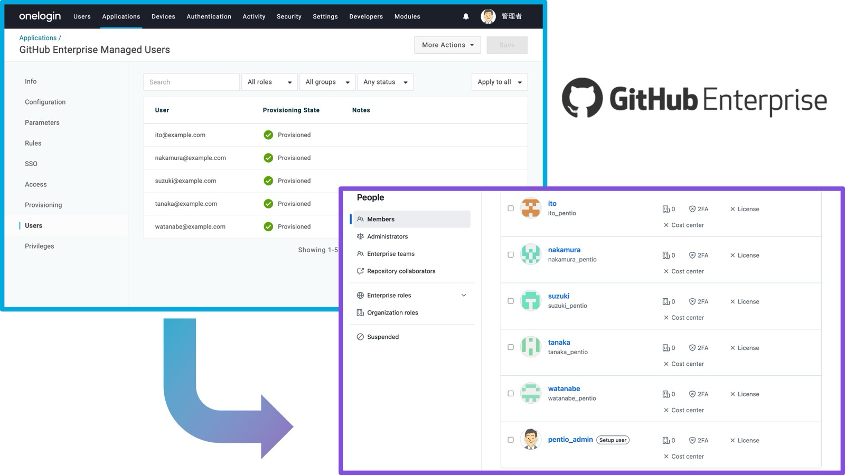Click the Repository collaborators icon
The height and width of the screenshot is (475, 845).
(360, 271)
